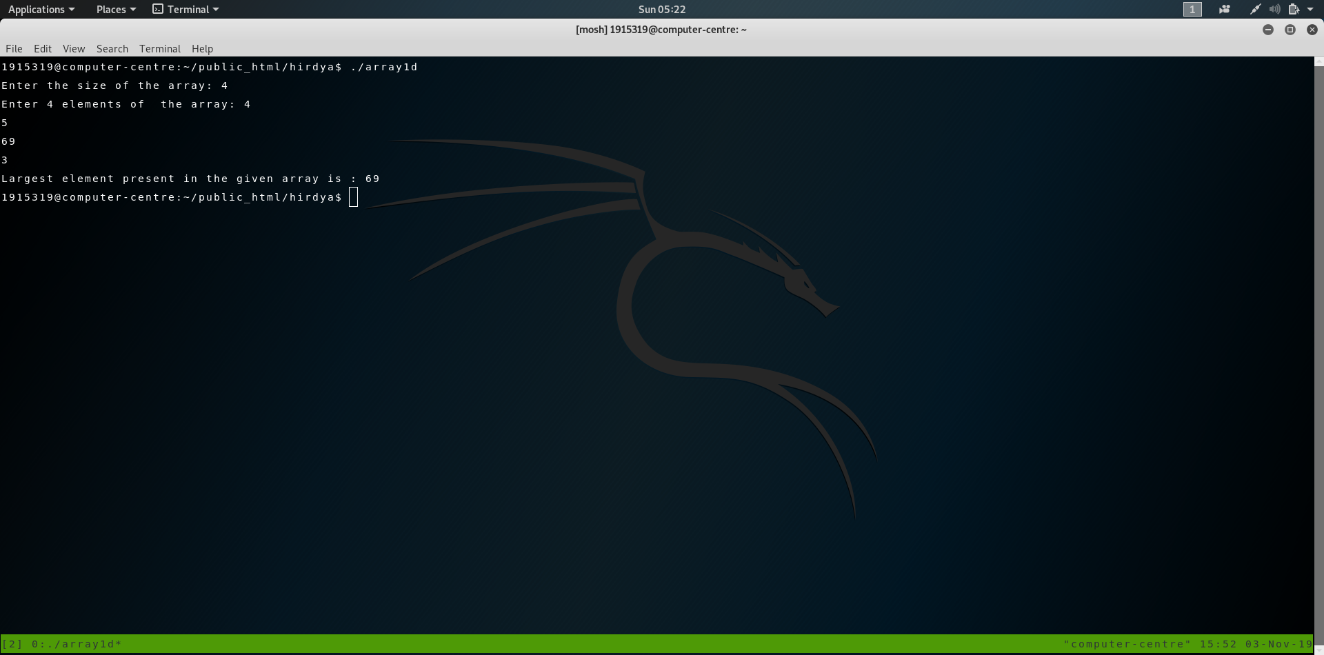
Task: Click the tmux date '03-Nov-19'
Action: click(x=1279, y=644)
